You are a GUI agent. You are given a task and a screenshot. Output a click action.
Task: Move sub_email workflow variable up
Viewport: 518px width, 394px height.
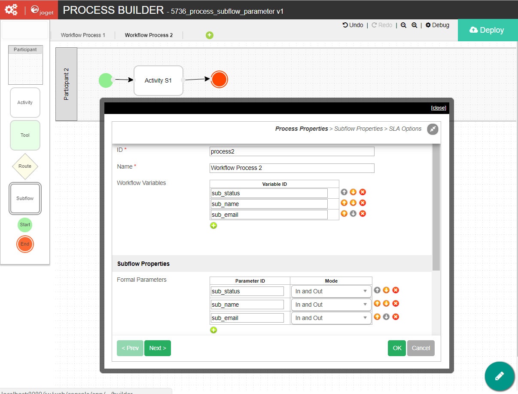(344, 213)
